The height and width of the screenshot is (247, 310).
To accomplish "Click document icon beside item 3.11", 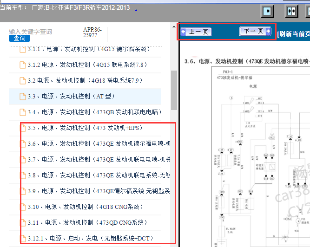I will [23, 223].
